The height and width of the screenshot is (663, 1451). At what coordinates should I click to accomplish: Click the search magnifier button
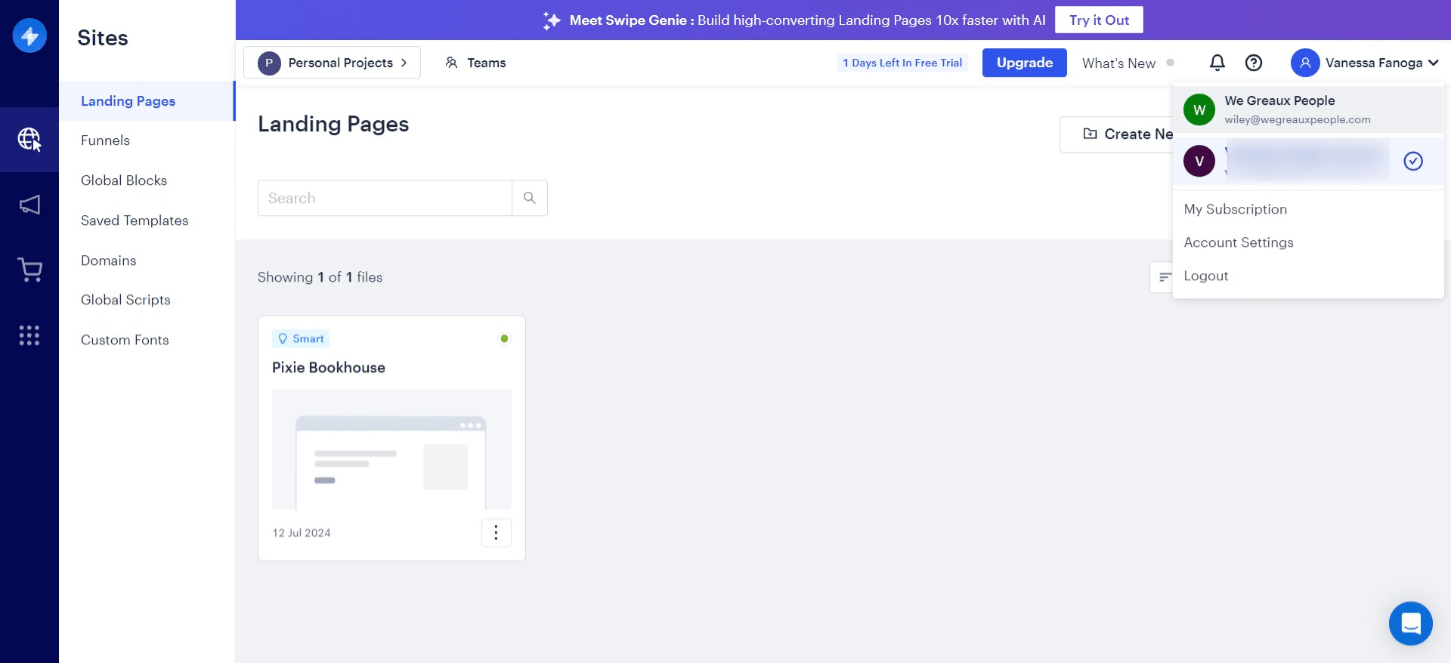click(529, 198)
